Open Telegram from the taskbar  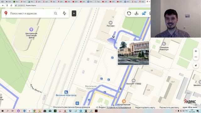tap(81, 111)
